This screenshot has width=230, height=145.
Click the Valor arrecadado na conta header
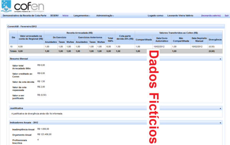click(x=31, y=37)
